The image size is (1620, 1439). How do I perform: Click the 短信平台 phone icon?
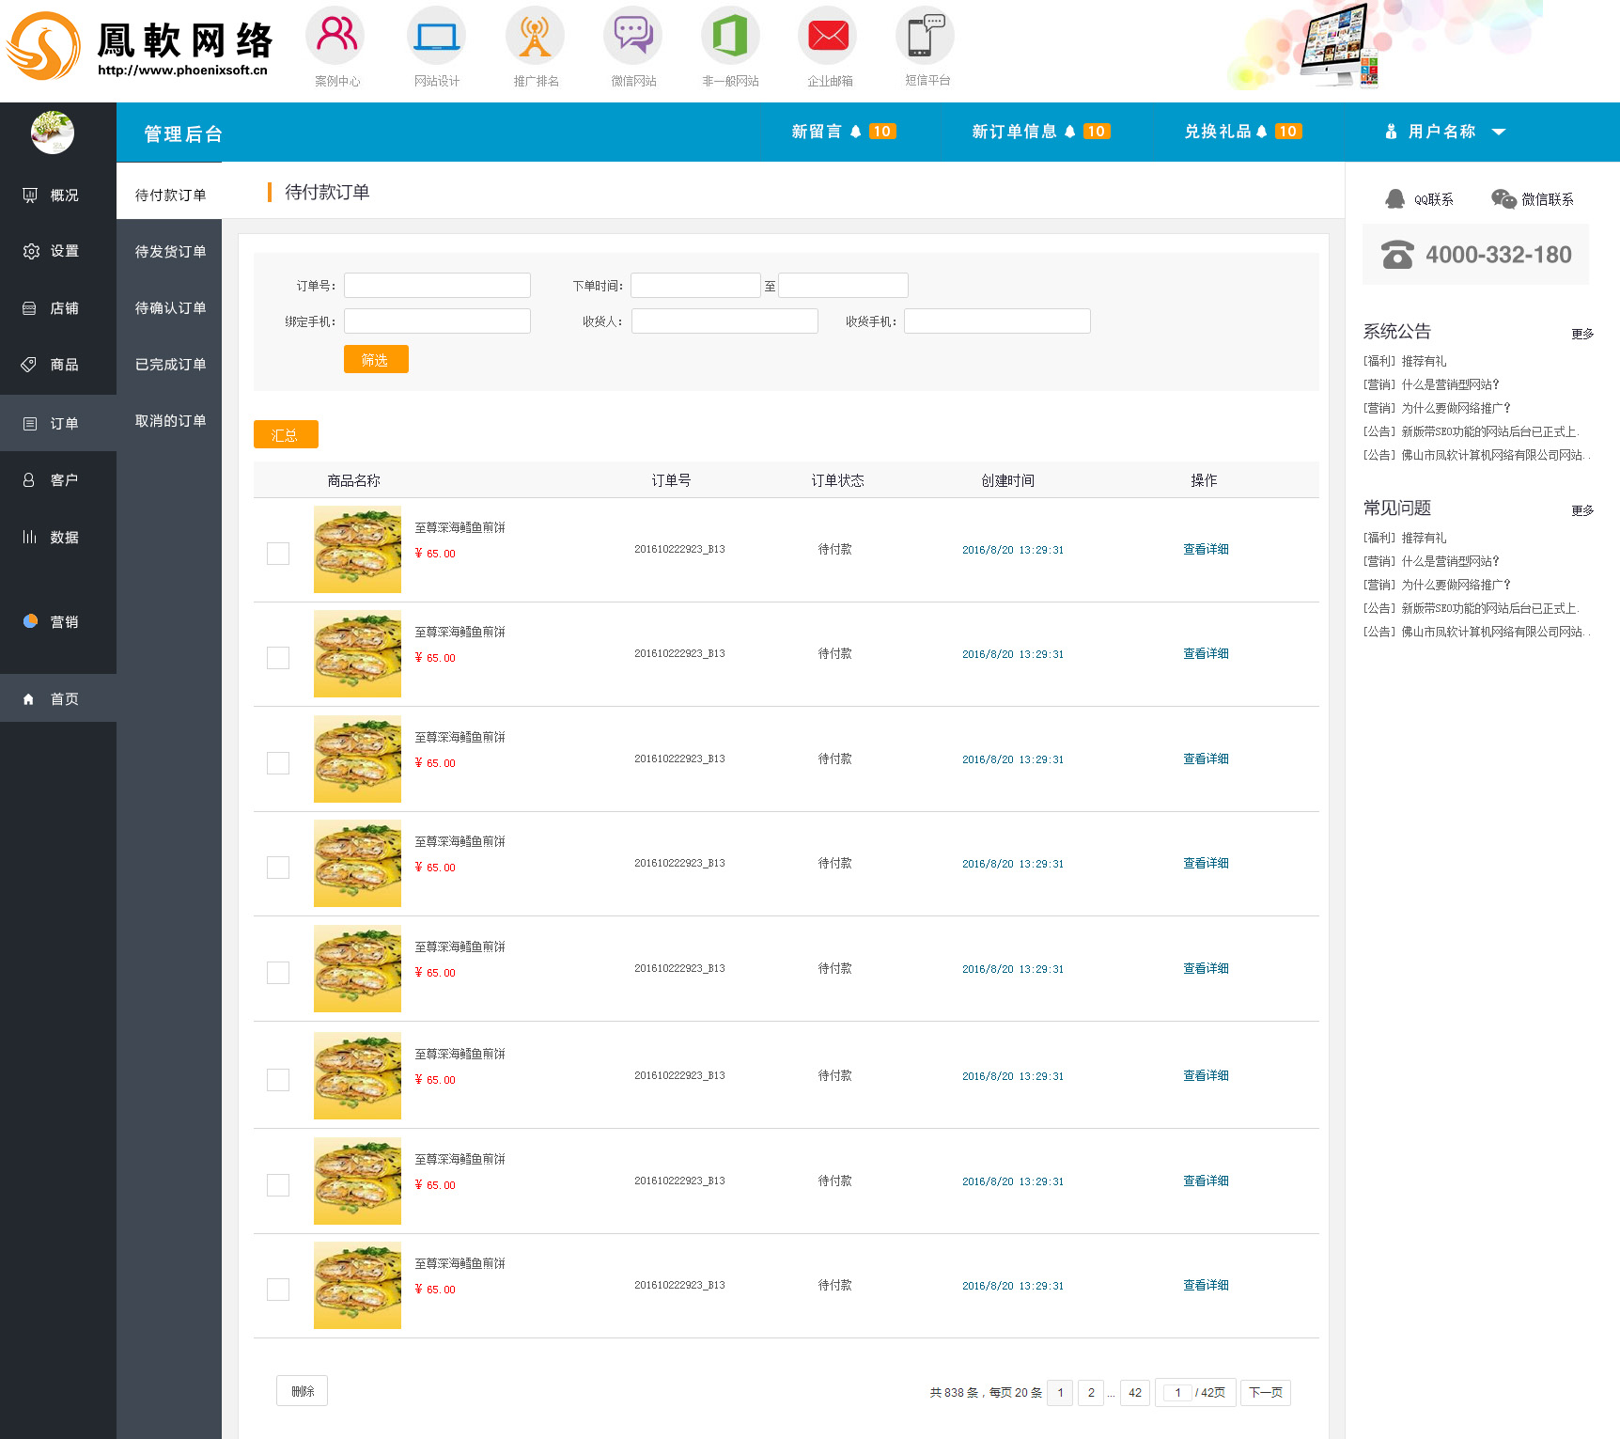click(926, 36)
